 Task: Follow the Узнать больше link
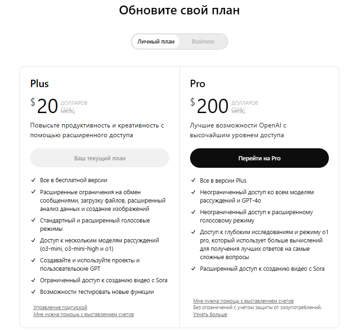point(210,314)
